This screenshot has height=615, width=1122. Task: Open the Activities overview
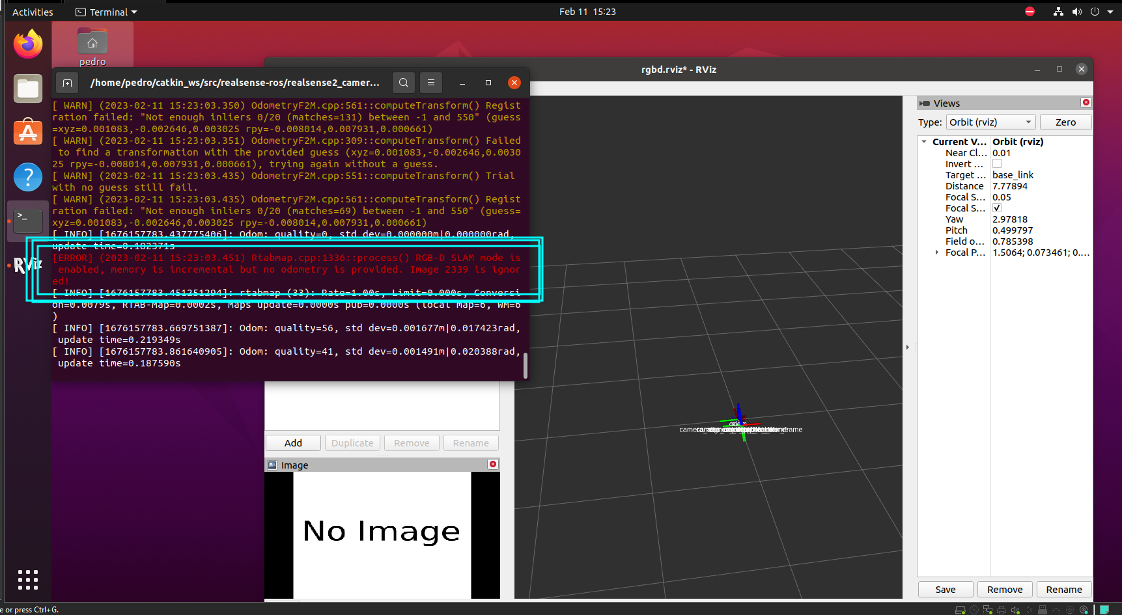pyautogui.click(x=33, y=11)
